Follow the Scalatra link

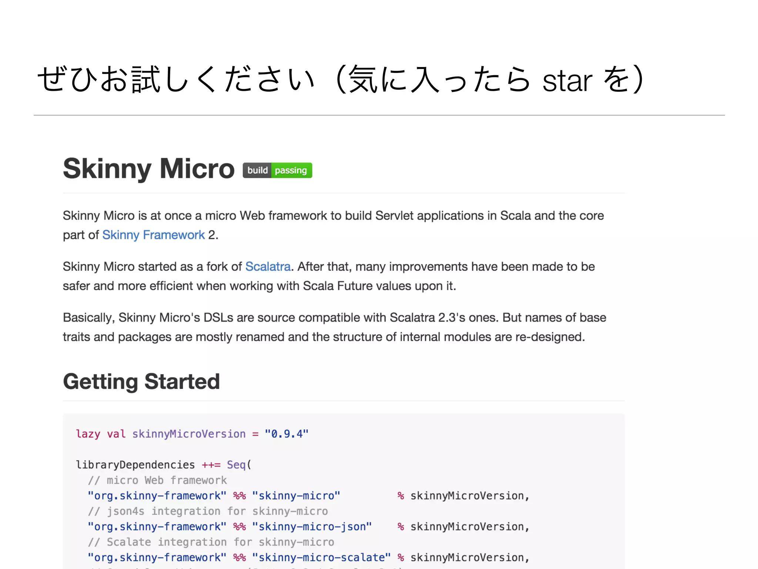pyautogui.click(x=268, y=266)
